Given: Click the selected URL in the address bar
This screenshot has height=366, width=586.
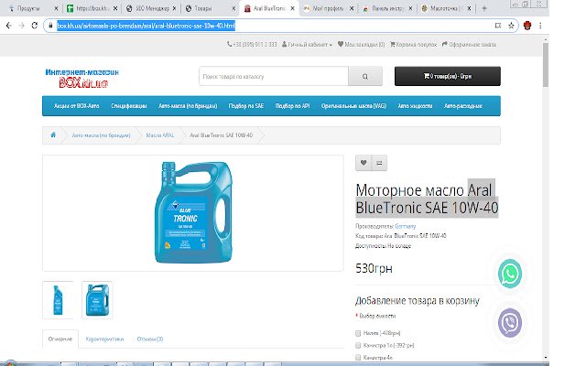Looking at the screenshot, I should point(146,26).
